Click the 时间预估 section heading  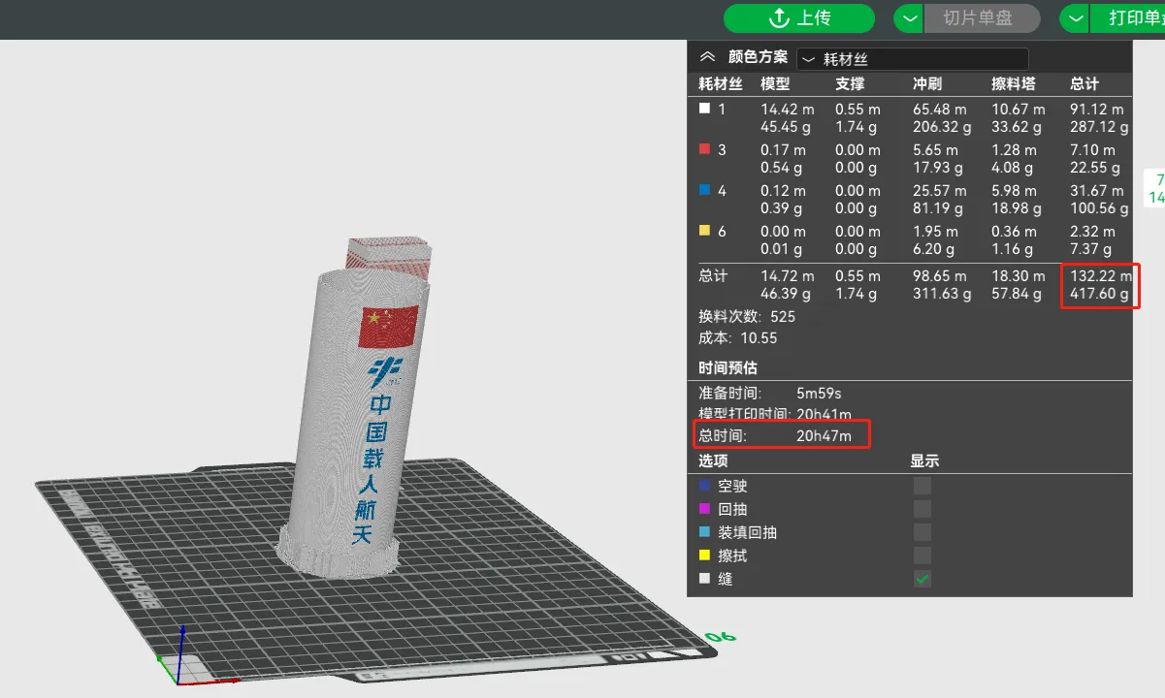[x=728, y=368]
